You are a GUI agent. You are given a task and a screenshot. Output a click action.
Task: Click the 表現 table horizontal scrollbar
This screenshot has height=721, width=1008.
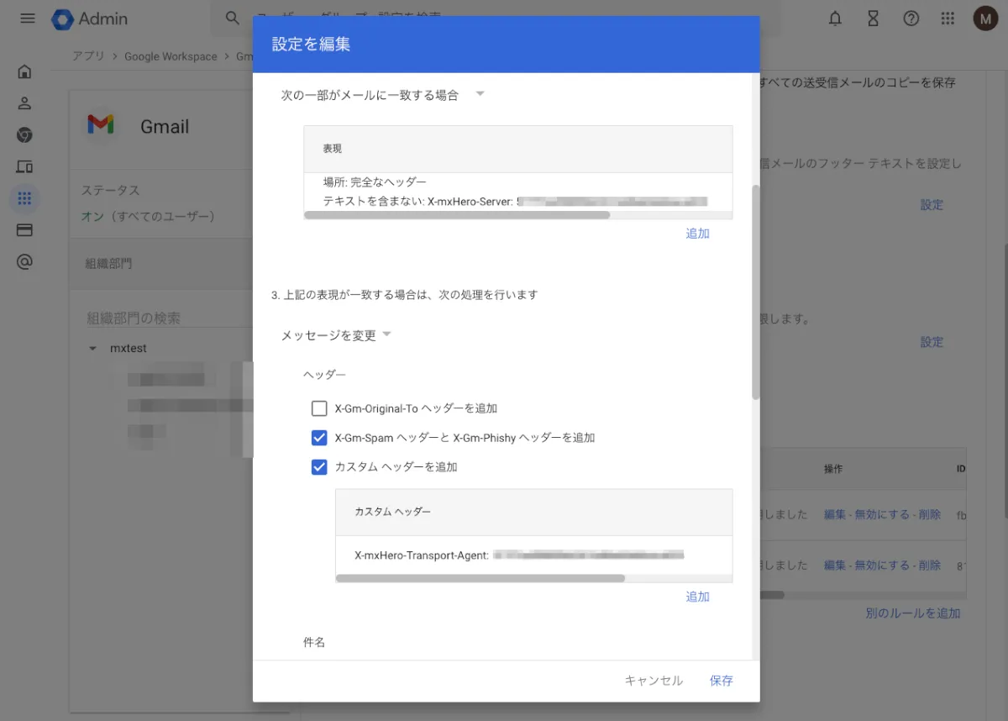[x=457, y=215]
